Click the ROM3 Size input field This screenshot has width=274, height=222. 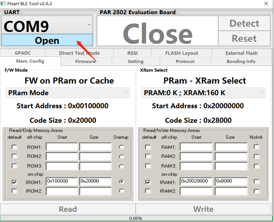(x=96, y=166)
